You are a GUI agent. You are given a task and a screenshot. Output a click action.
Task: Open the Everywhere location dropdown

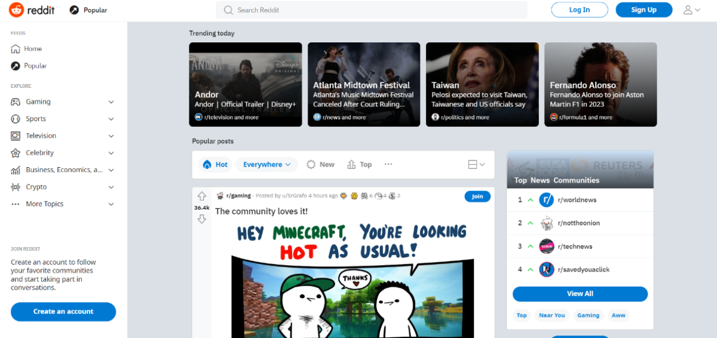point(266,164)
